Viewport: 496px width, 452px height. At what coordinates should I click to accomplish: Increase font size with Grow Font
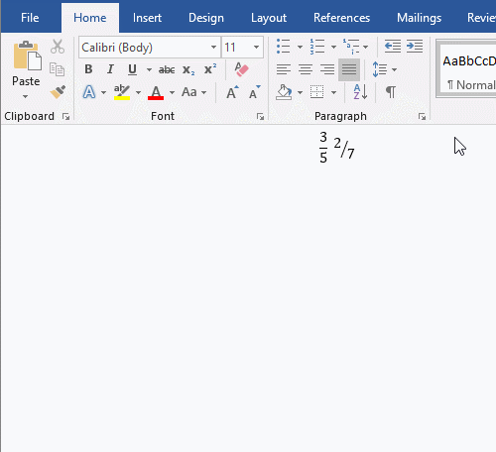[232, 92]
